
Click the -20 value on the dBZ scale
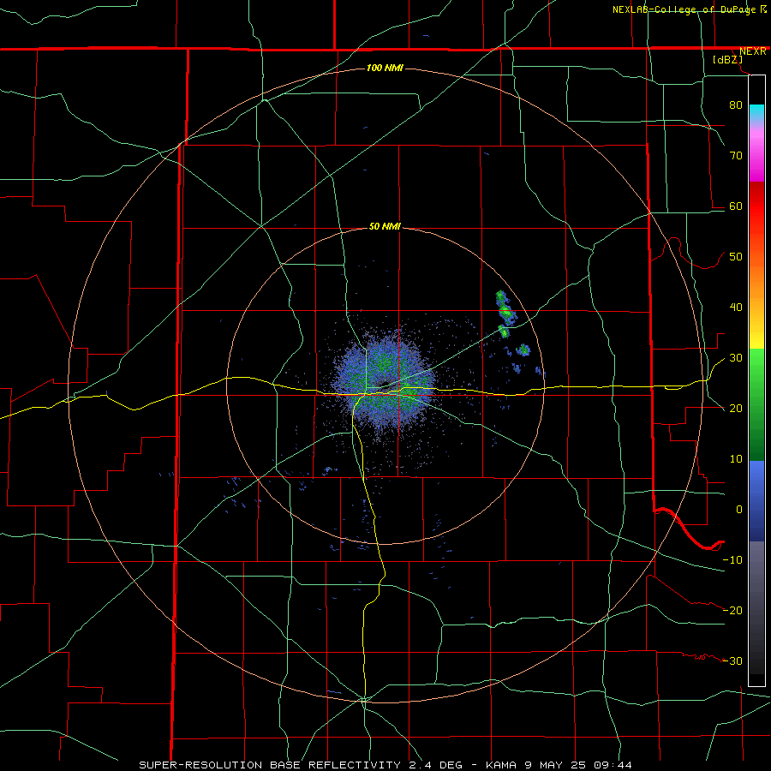click(x=732, y=610)
